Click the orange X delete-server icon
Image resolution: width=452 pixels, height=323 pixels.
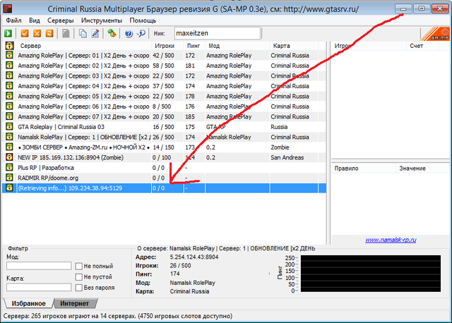[x=37, y=33]
